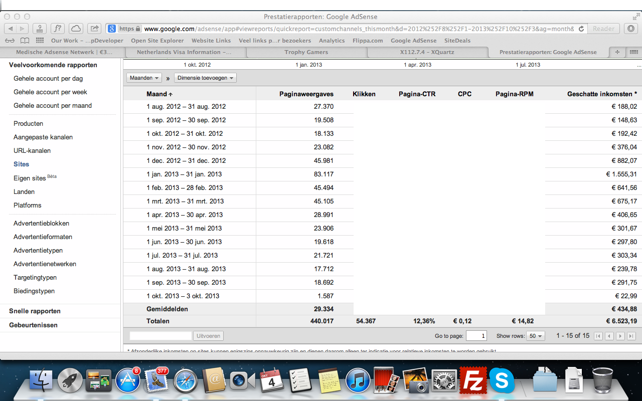Open the Show rows 50 dropdown

click(535, 336)
